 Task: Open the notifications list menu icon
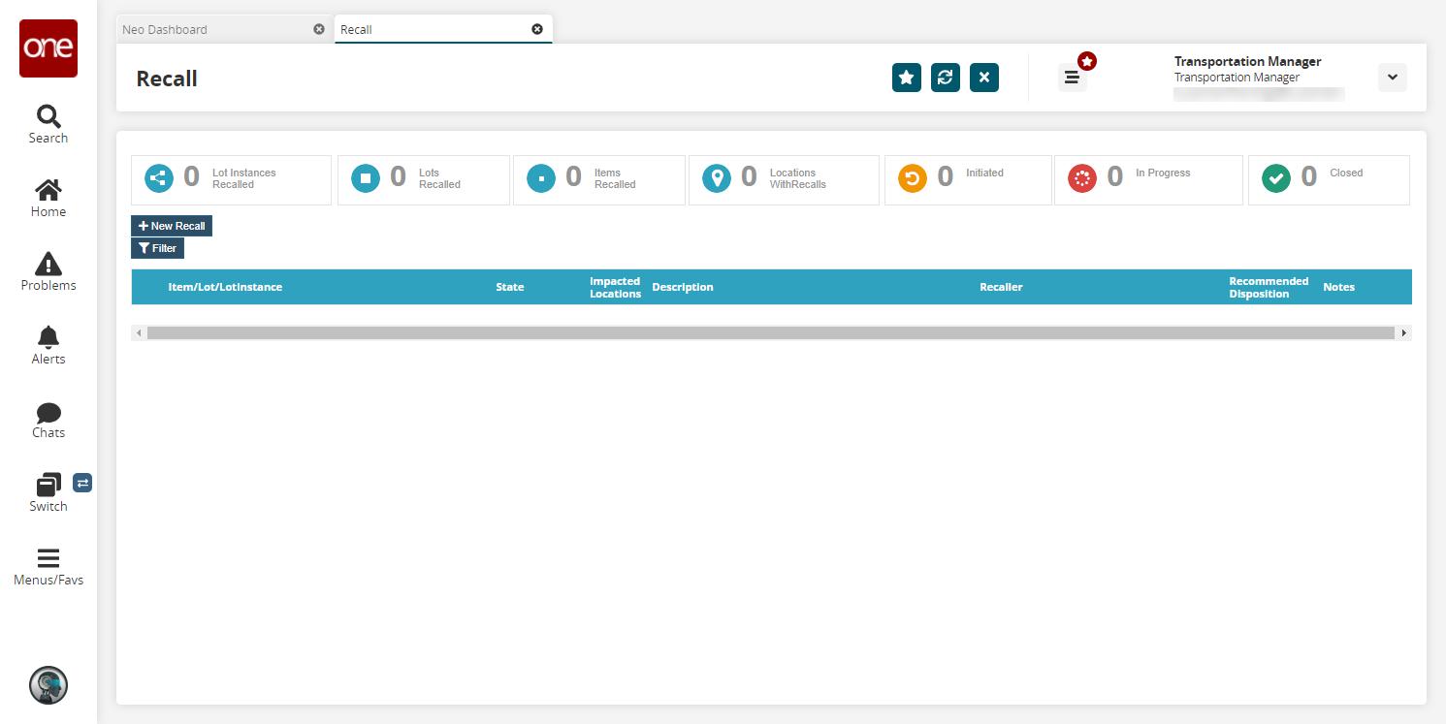point(1072,78)
